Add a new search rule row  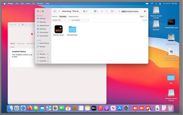tap(146, 20)
